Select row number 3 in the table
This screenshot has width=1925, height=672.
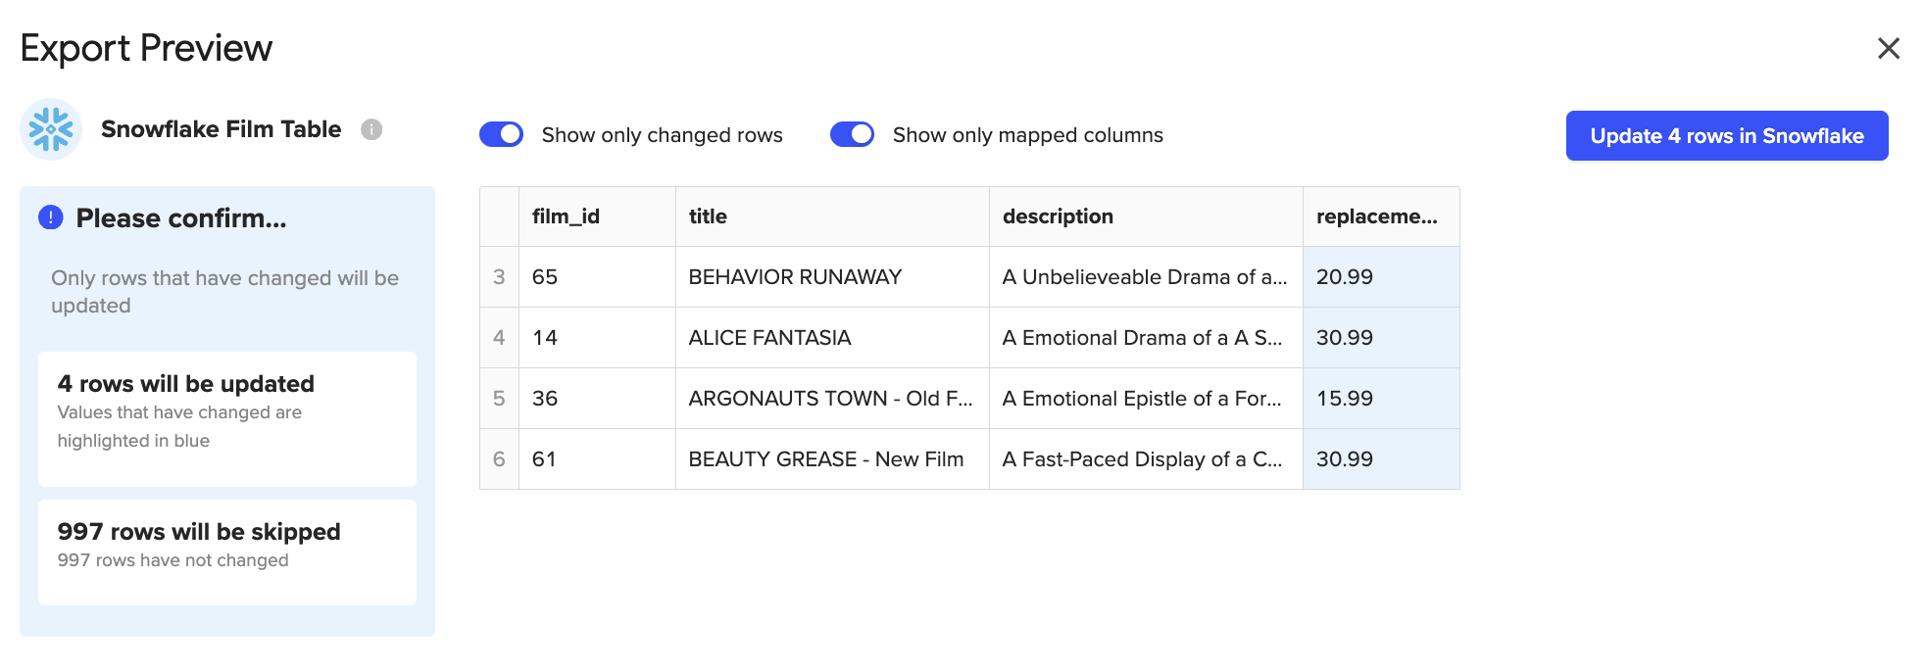(499, 277)
